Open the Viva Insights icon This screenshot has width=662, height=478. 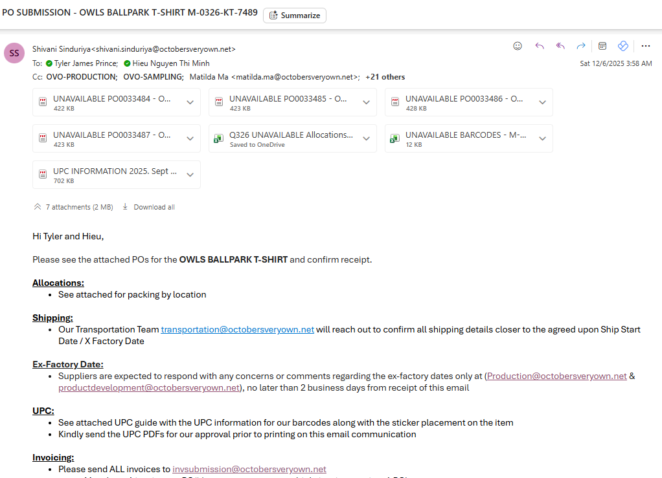pyautogui.click(x=623, y=46)
